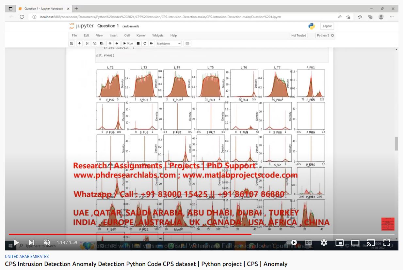Save the notebook with the floppy disk icon
The image size is (403, 270).
coord(72,43)
